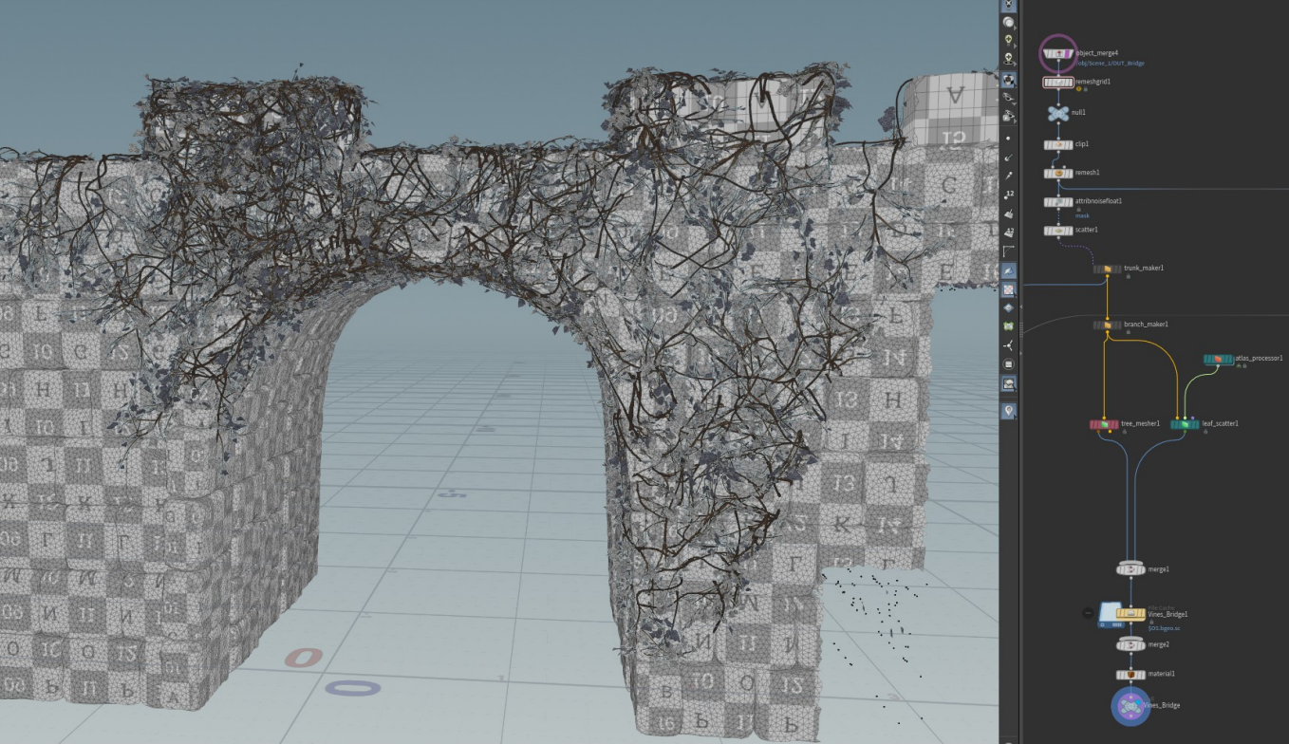Toggle point numbers display
The height and width of the screenshot is (744, 1289).
click(1008, 195)
